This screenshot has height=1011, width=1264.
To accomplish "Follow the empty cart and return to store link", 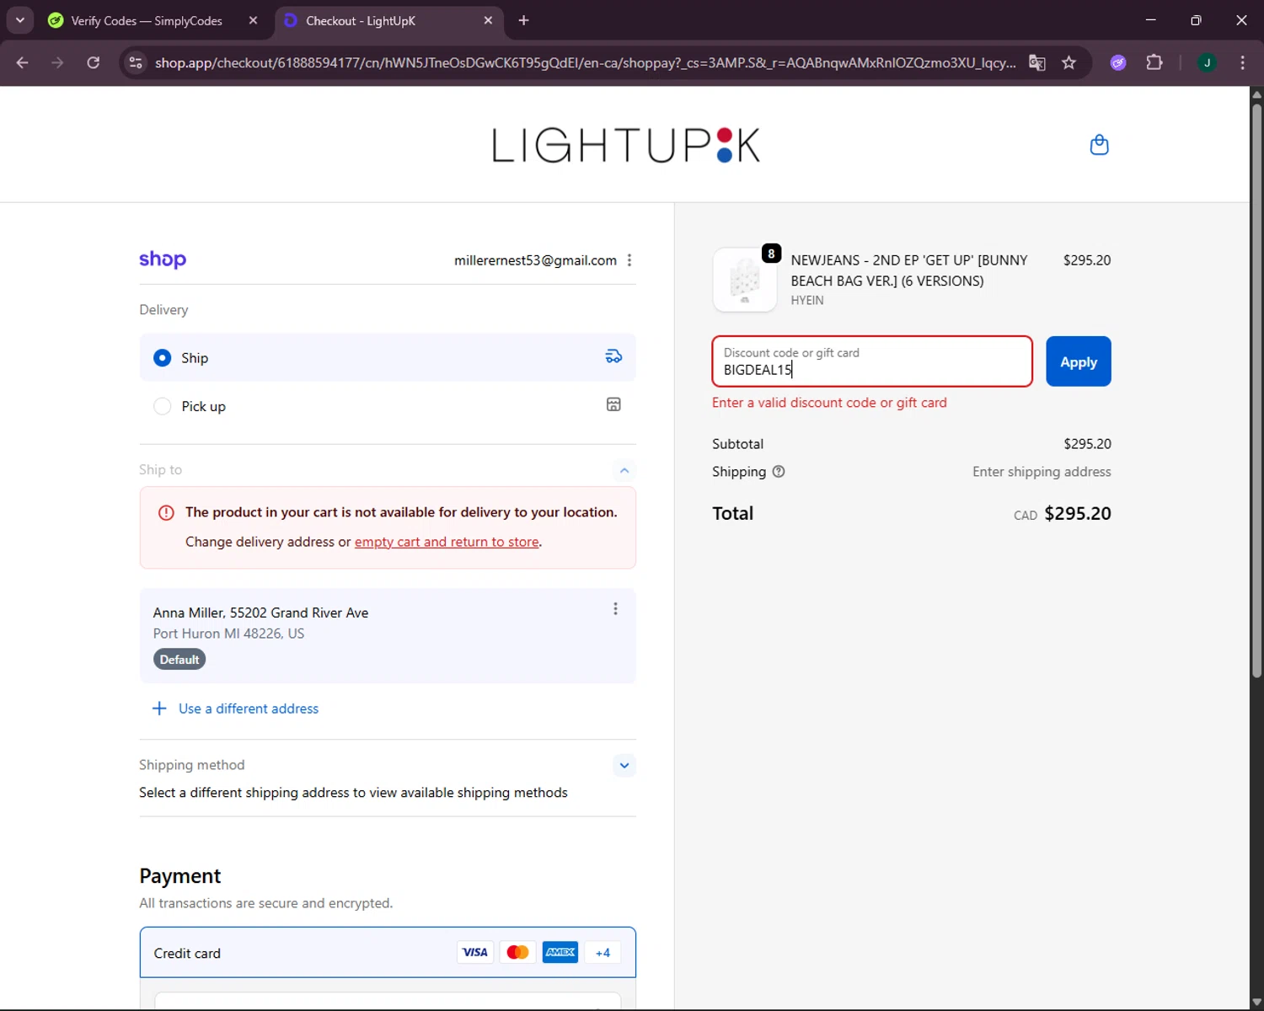I will tap(447, 542).
